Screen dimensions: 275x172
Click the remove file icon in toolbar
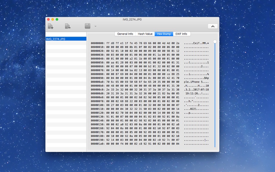pyautogui.click(x=68, y=26)
